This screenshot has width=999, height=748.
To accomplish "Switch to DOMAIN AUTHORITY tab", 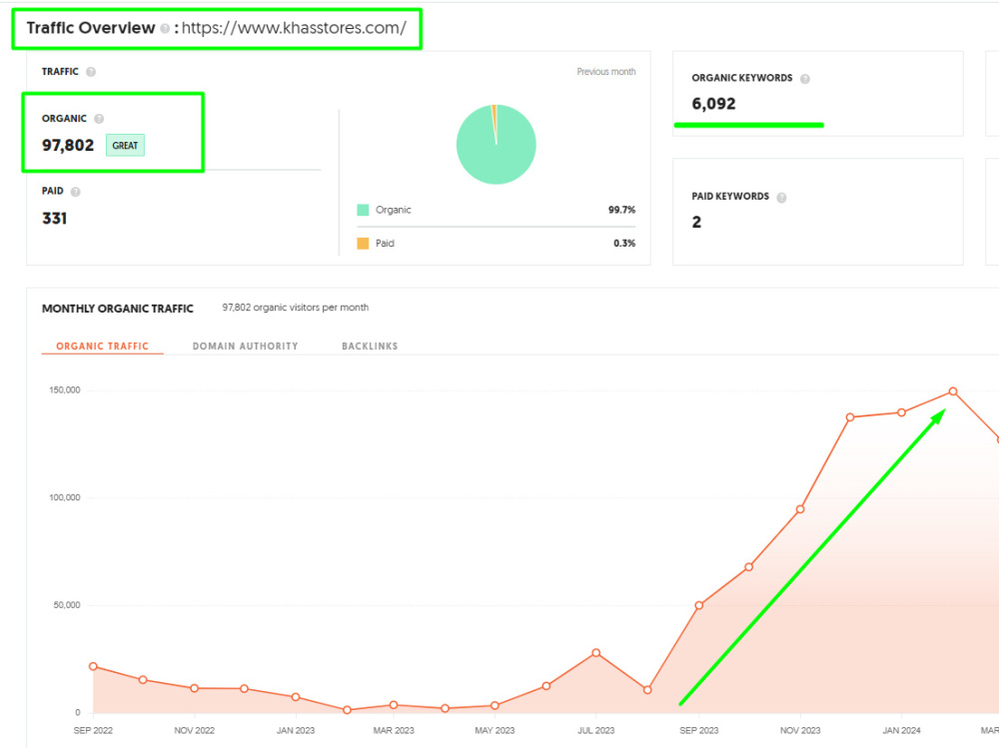I will (246, 346).
